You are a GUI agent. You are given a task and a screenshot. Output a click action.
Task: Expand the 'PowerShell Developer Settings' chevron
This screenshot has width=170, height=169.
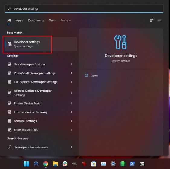(x=71, y=73)
